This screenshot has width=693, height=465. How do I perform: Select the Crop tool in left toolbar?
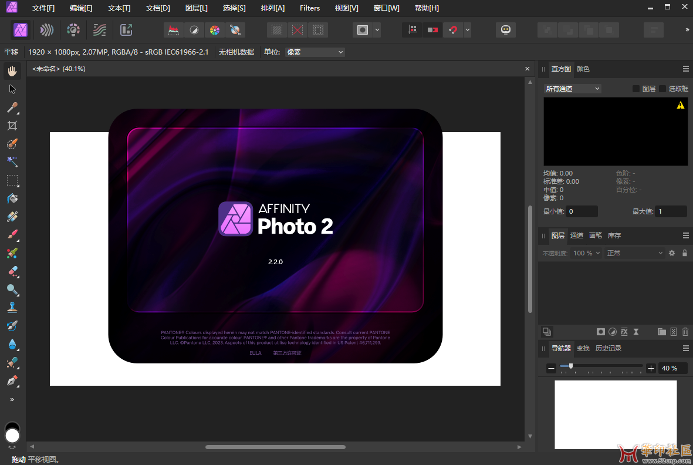[x=12, y=126]
